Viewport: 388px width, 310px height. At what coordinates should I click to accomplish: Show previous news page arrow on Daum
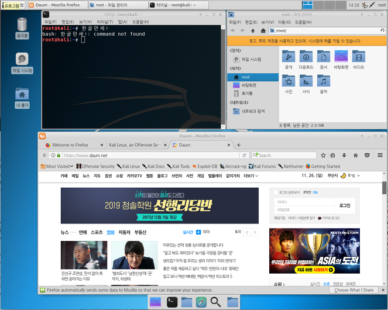[x=247, y=232]
